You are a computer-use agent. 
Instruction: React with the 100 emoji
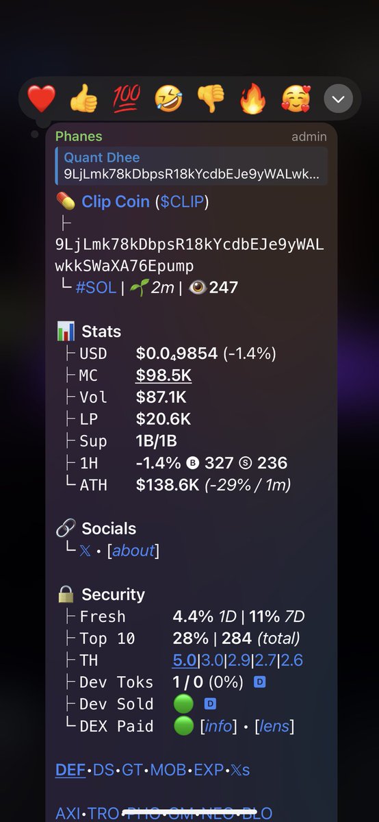click(126, 100)
